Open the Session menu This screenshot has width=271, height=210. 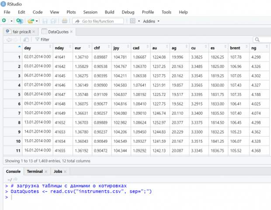(90, 12)
